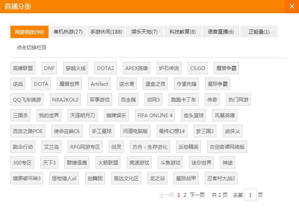Switch to 娱乐天地(7) tab

tap(145, 31)
